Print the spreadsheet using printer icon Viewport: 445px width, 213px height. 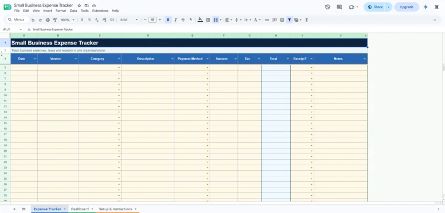(x=48, y=20)
